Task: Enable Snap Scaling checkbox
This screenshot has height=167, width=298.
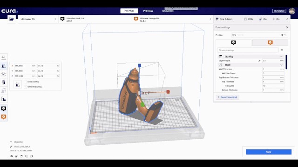Action: (x=26, y=82)
